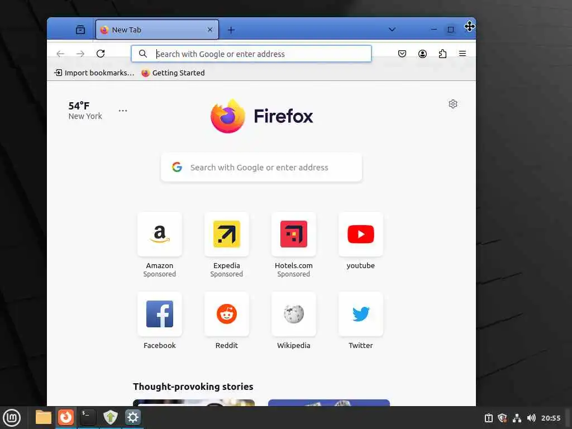Viewport: 572px width, 429px height.
Task: Open a new tab with plus button
Action: coord(231,30)
